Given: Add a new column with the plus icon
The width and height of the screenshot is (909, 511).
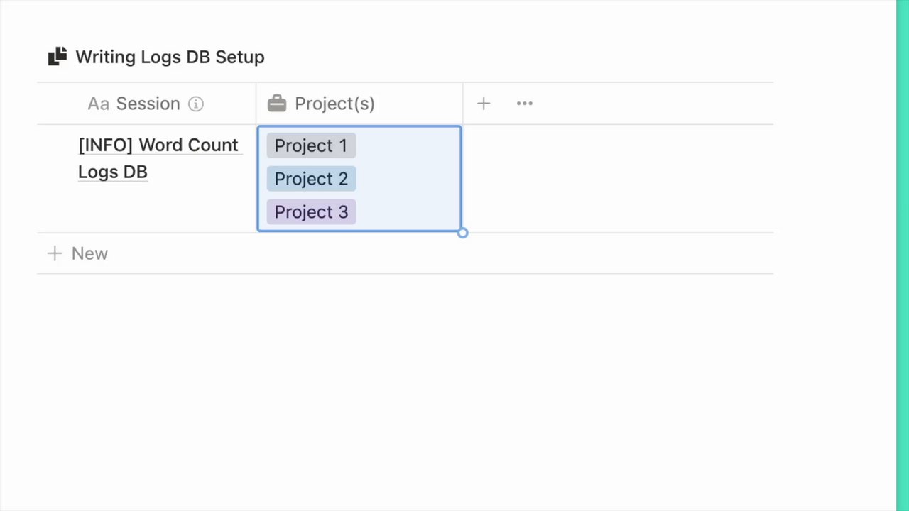Looking at the screenshot, I should [484, 104].
